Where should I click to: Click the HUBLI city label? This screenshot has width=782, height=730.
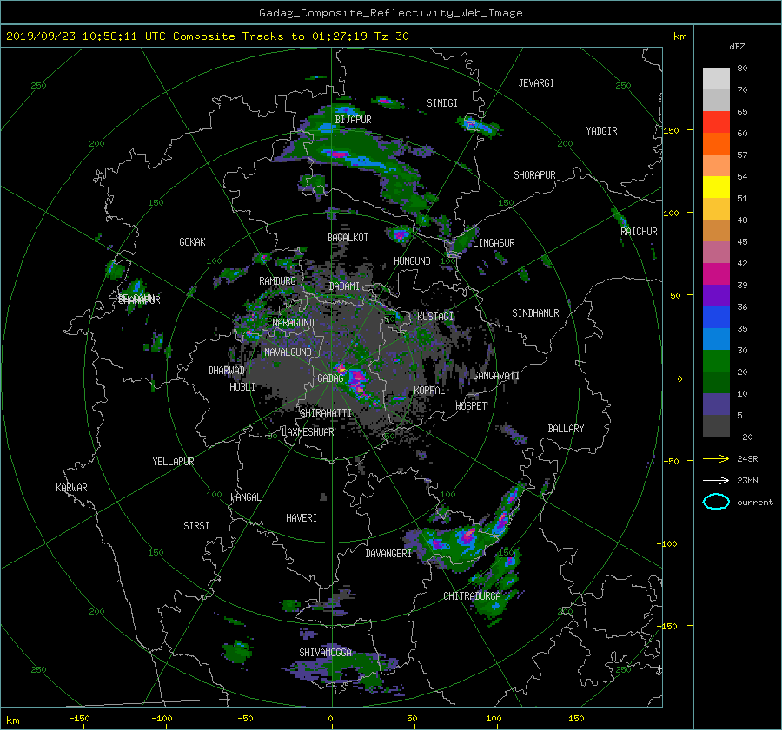tap(242, 387)
